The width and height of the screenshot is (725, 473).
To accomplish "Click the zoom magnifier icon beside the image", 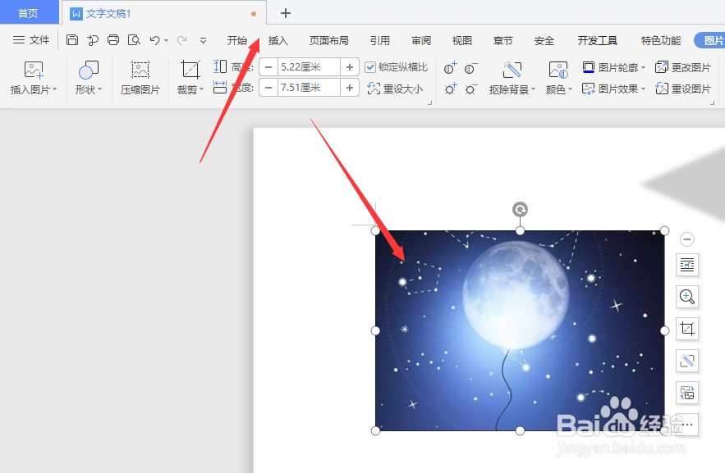I will tap(686, 298).
